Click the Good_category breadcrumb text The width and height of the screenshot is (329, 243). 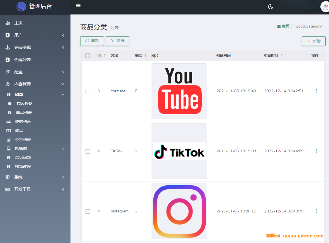309,26
